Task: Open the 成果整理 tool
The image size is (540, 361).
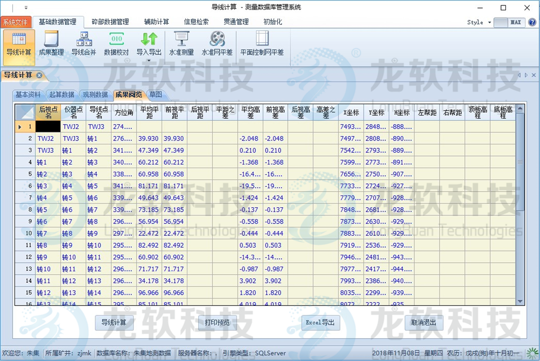Action: 50,46
